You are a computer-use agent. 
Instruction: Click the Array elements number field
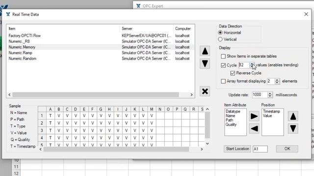[271, 81]
